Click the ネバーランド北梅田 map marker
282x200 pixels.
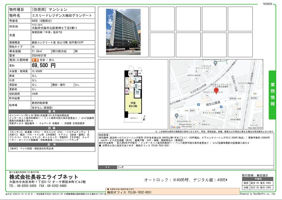[222, 113]
